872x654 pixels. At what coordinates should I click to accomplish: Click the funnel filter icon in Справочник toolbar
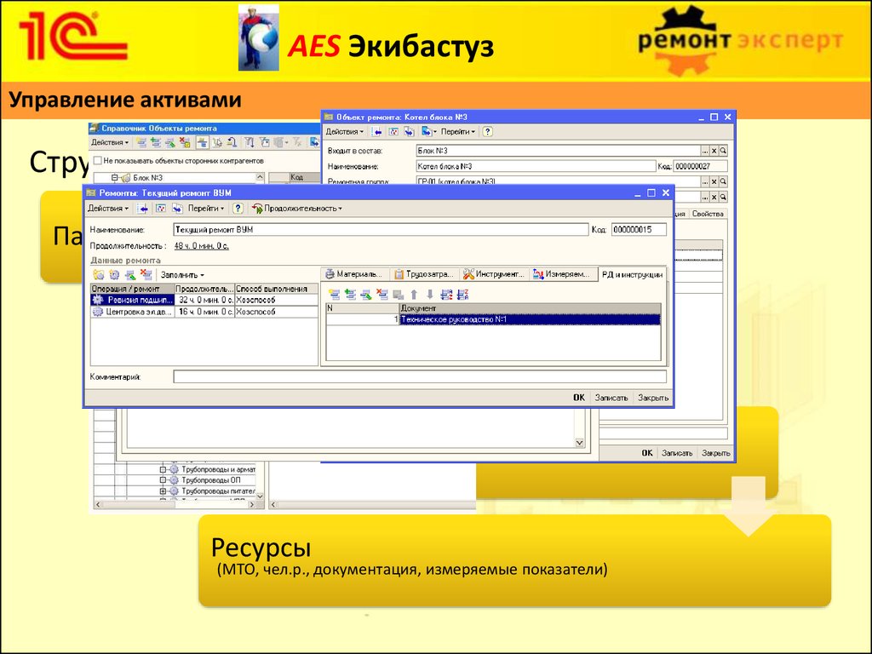point(250,143)
